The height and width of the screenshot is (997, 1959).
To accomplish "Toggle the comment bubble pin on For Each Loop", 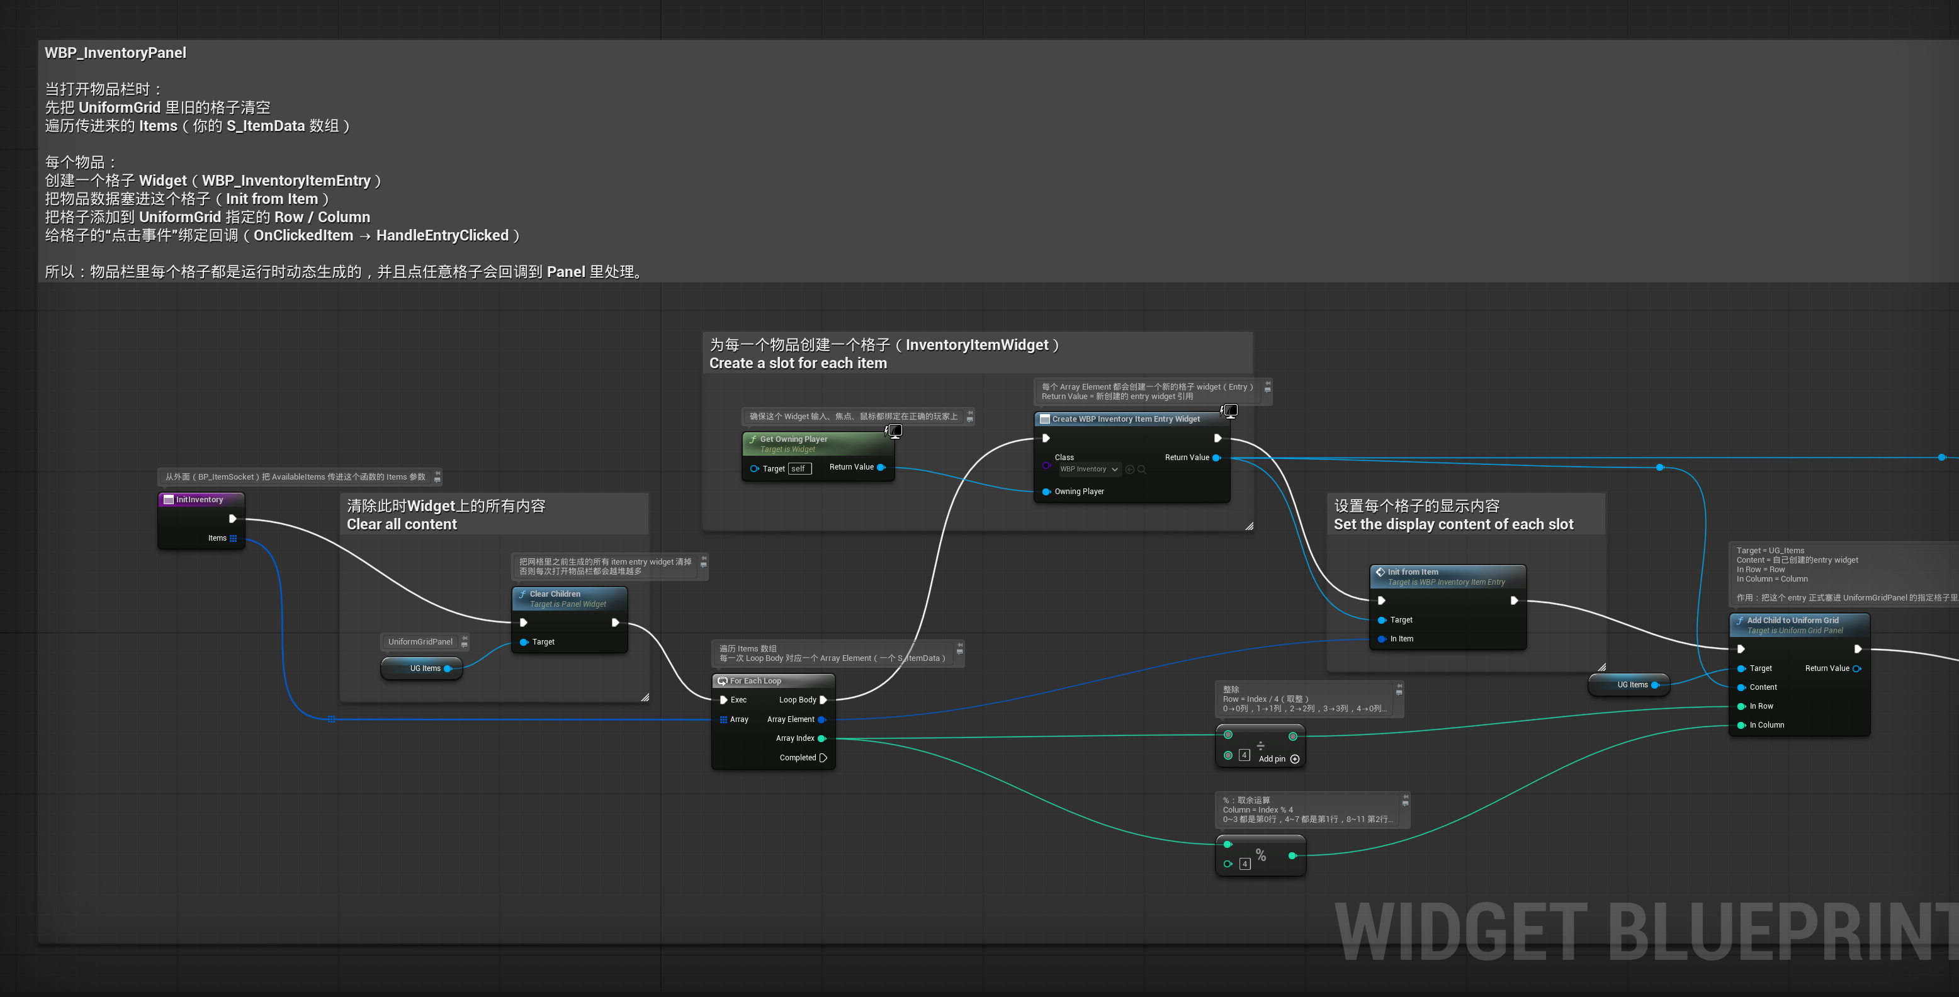I will (960, 646).
